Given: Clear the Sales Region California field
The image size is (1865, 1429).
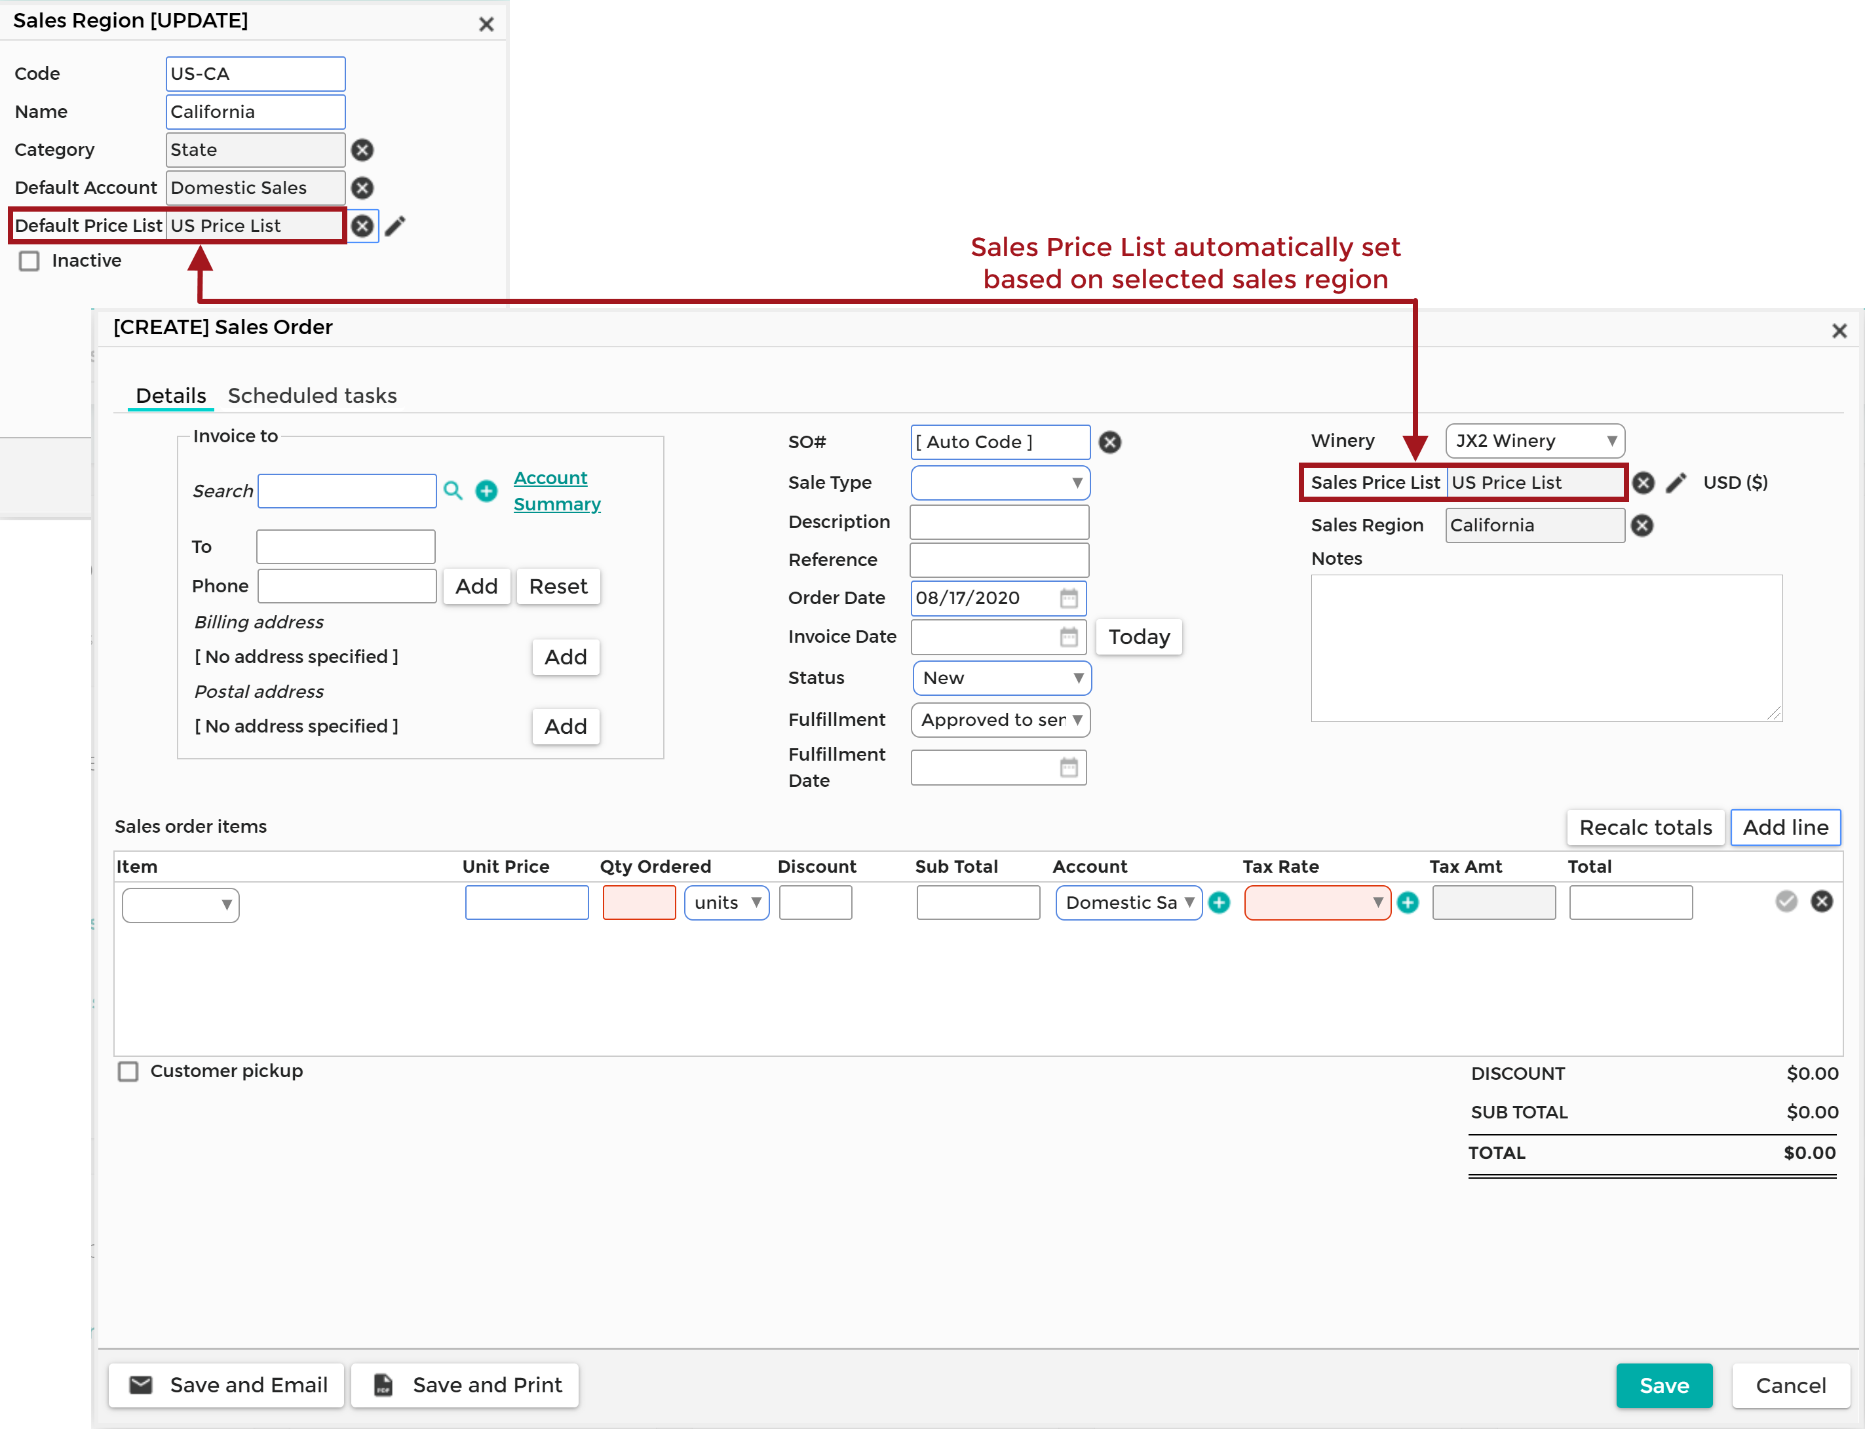Looking at the screenshot, I should tap(1642, 525).
